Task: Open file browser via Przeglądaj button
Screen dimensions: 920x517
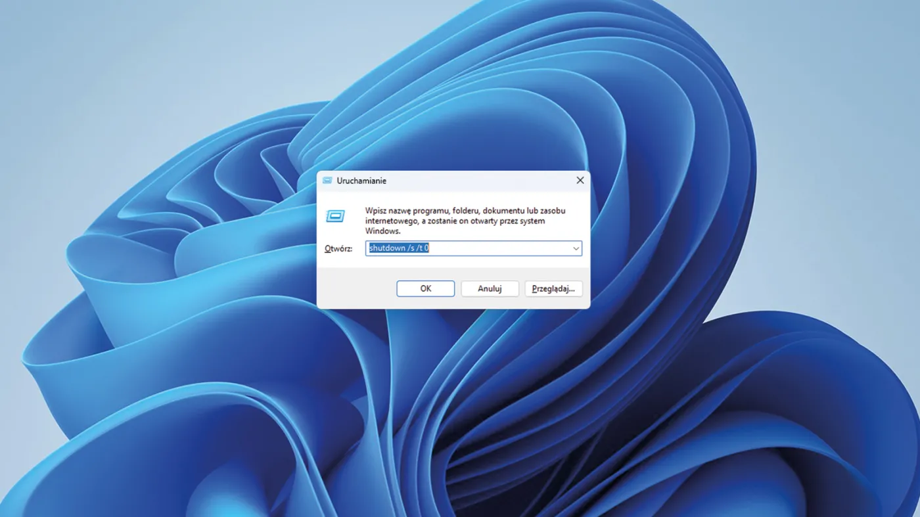Action: click(x=553, y=288)
